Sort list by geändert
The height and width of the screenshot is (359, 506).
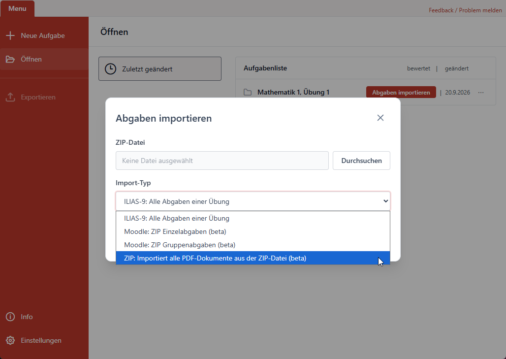(457, 68)
